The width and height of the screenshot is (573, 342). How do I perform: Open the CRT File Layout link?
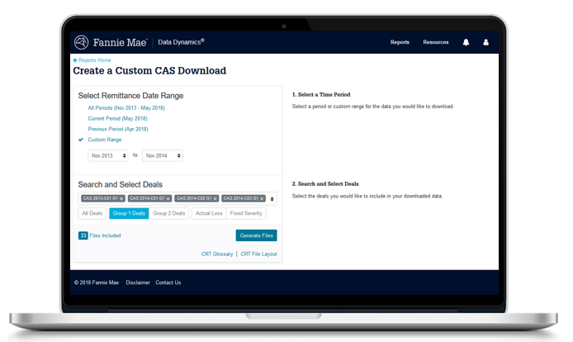(258, 254)
